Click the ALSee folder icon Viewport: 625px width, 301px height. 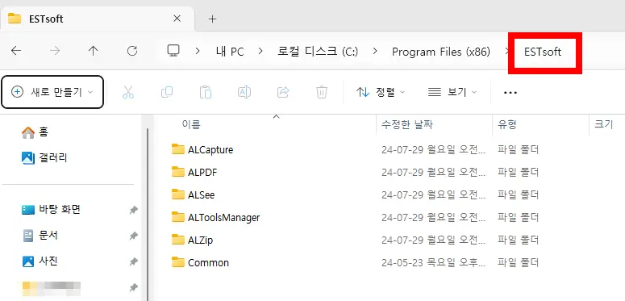178,194
